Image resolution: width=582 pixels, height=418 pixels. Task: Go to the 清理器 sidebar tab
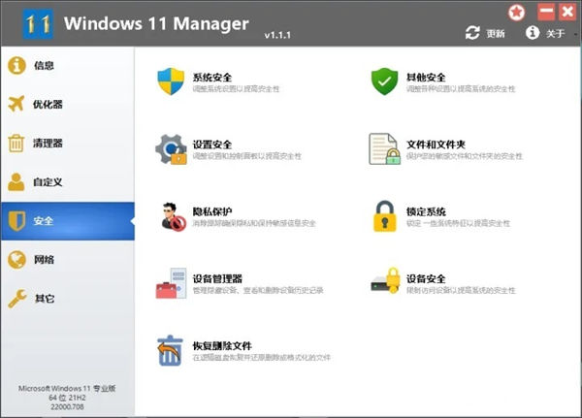tap(48, 144)
